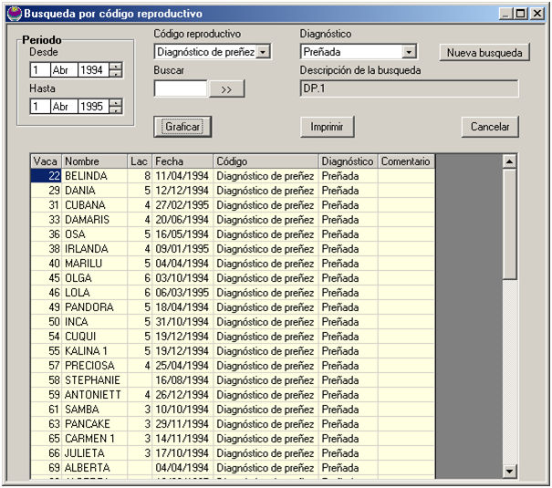The width and height of the screenshot is (552, 488).
Task: Click the table scrollbar down arrow
Action: coord(509,471)
